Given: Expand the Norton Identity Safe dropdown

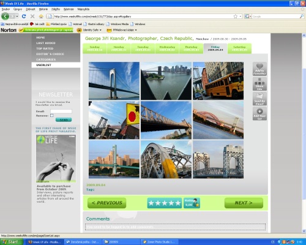Looking at the screenshot, I should (100, 30).
